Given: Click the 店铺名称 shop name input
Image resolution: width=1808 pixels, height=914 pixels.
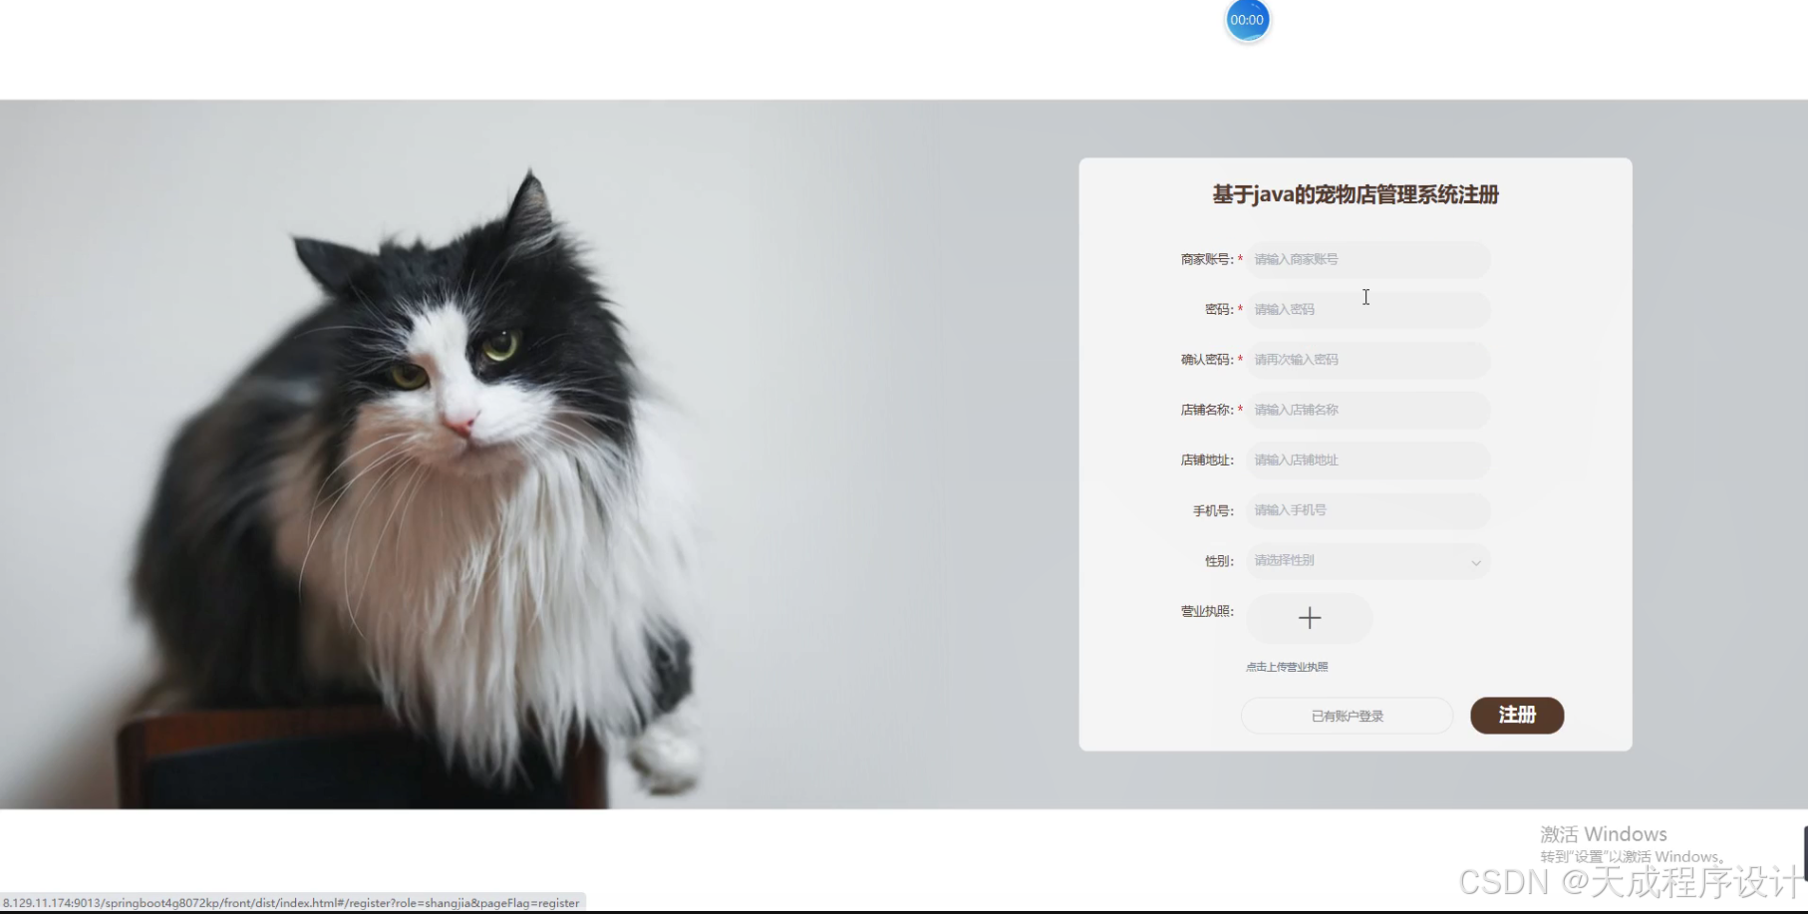Looking at the screenshot, I should coord(1365,410).
